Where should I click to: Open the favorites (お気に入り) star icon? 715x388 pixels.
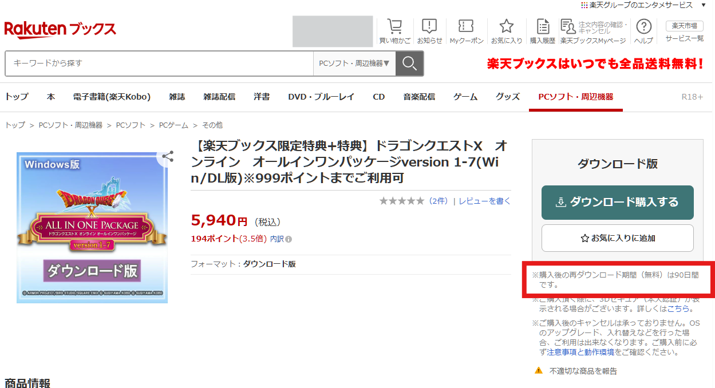507,31
